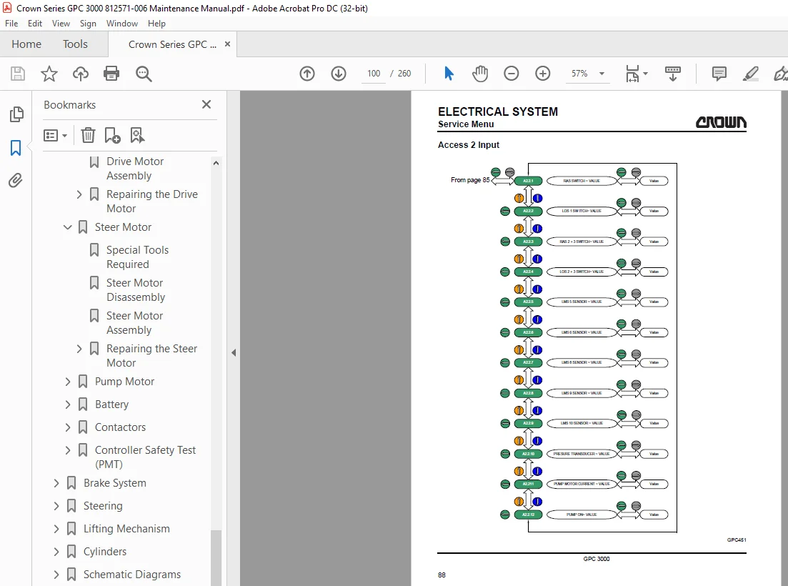788x586 pixels.
Task: Open the zoom percentage dropdown
Action: (x=602, y=74)
